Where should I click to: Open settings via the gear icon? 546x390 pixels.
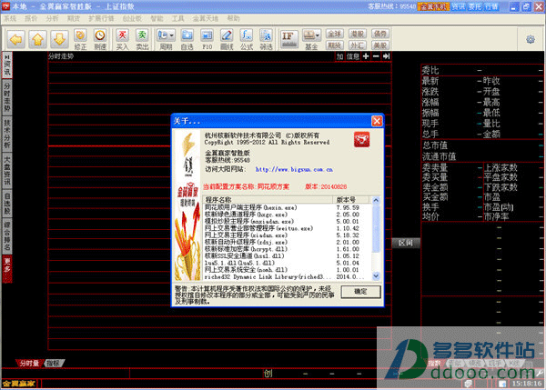531,39
